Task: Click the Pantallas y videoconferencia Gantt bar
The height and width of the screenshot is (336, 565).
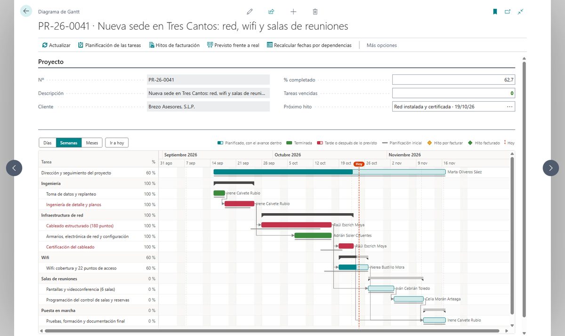Action: tap(381, 288)
